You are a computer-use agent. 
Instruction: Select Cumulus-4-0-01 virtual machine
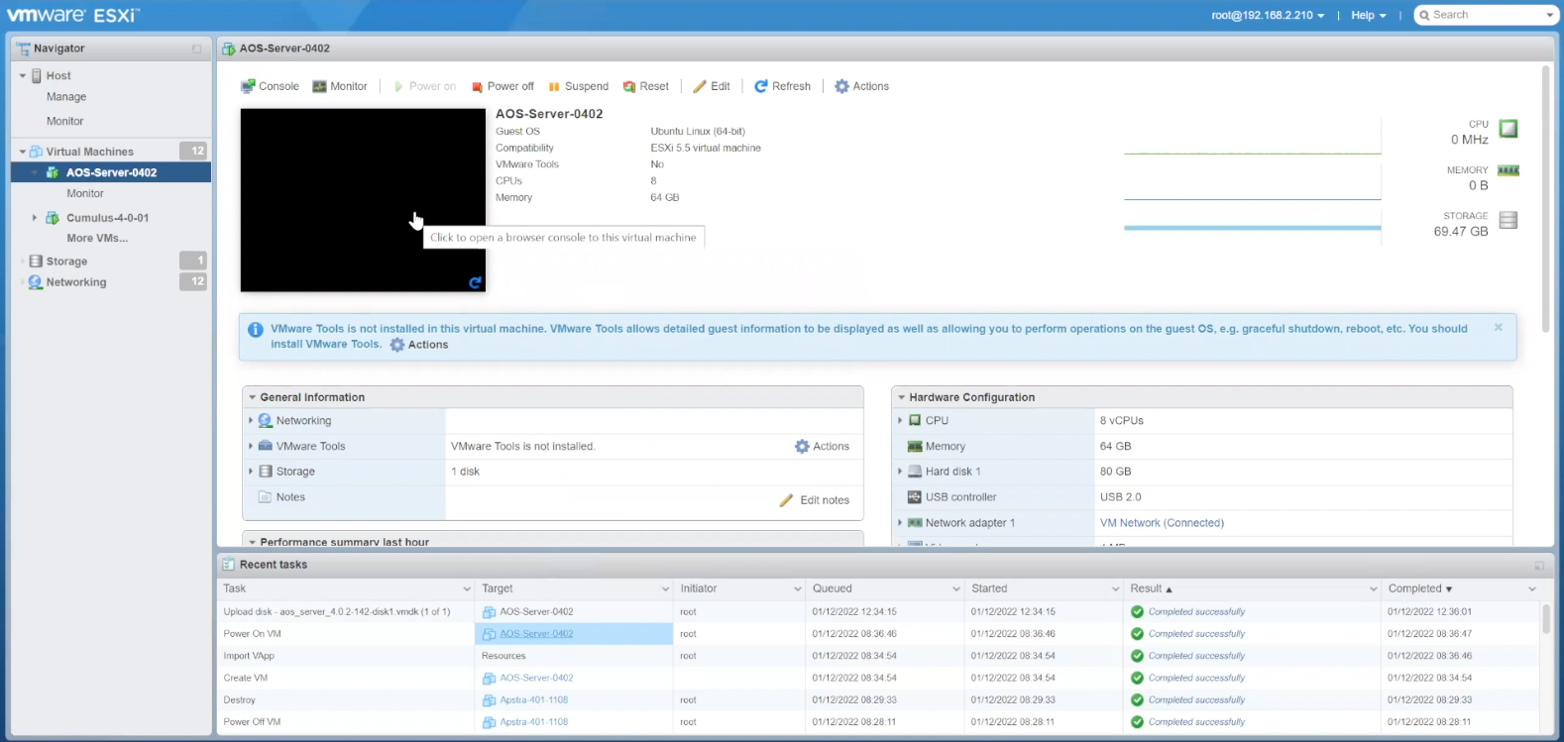point(107,218)
